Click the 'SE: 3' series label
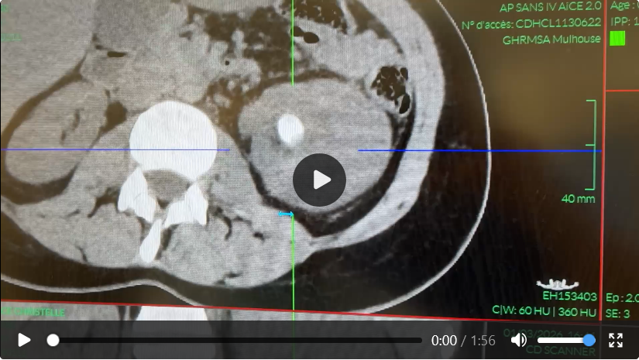This screenshot has width=639, height=360. tap(617, 314)
